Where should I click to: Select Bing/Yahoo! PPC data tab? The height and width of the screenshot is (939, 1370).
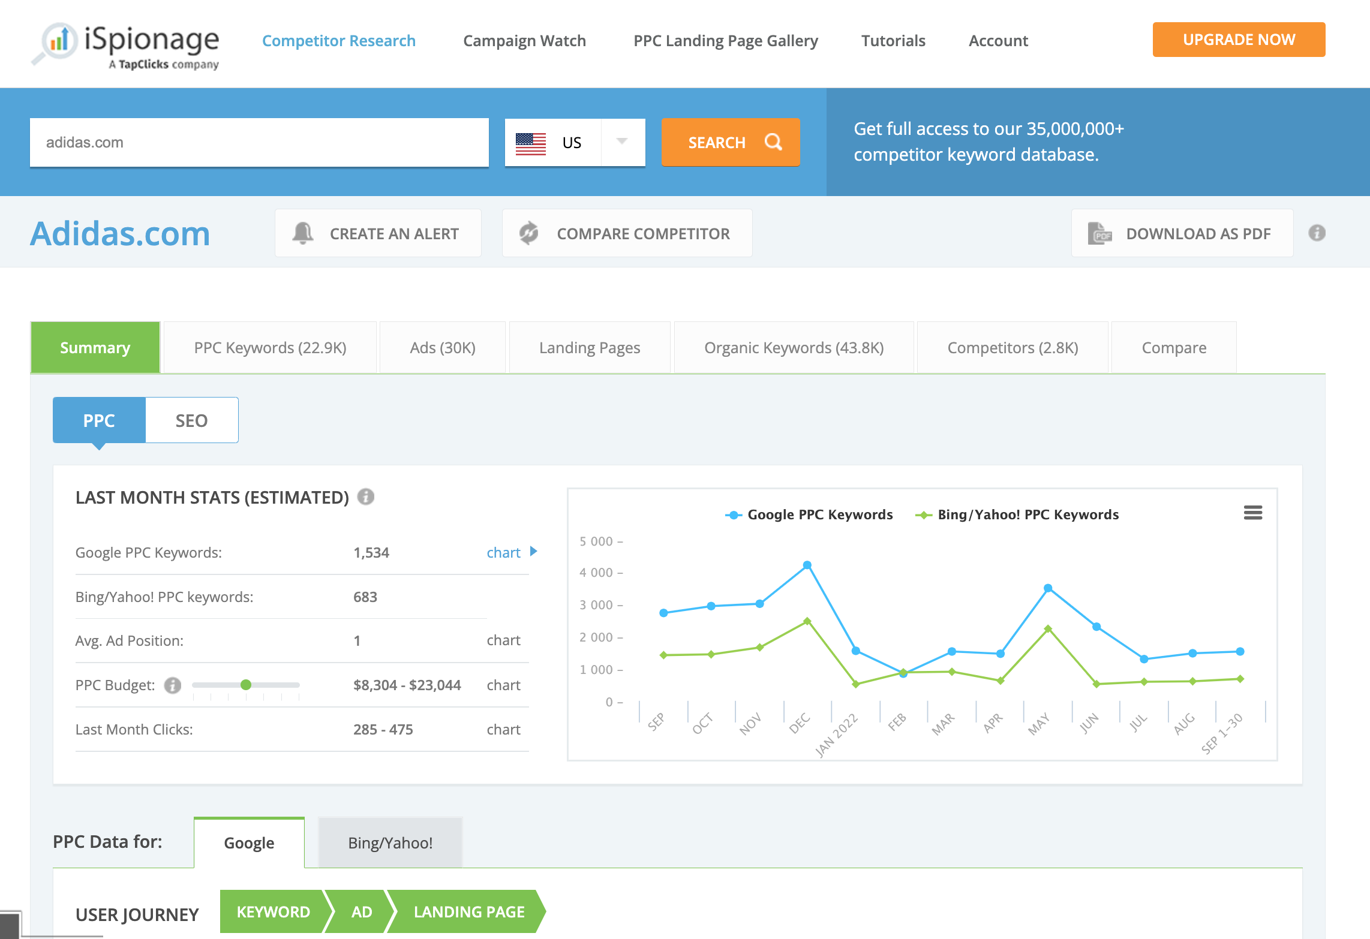390,842
